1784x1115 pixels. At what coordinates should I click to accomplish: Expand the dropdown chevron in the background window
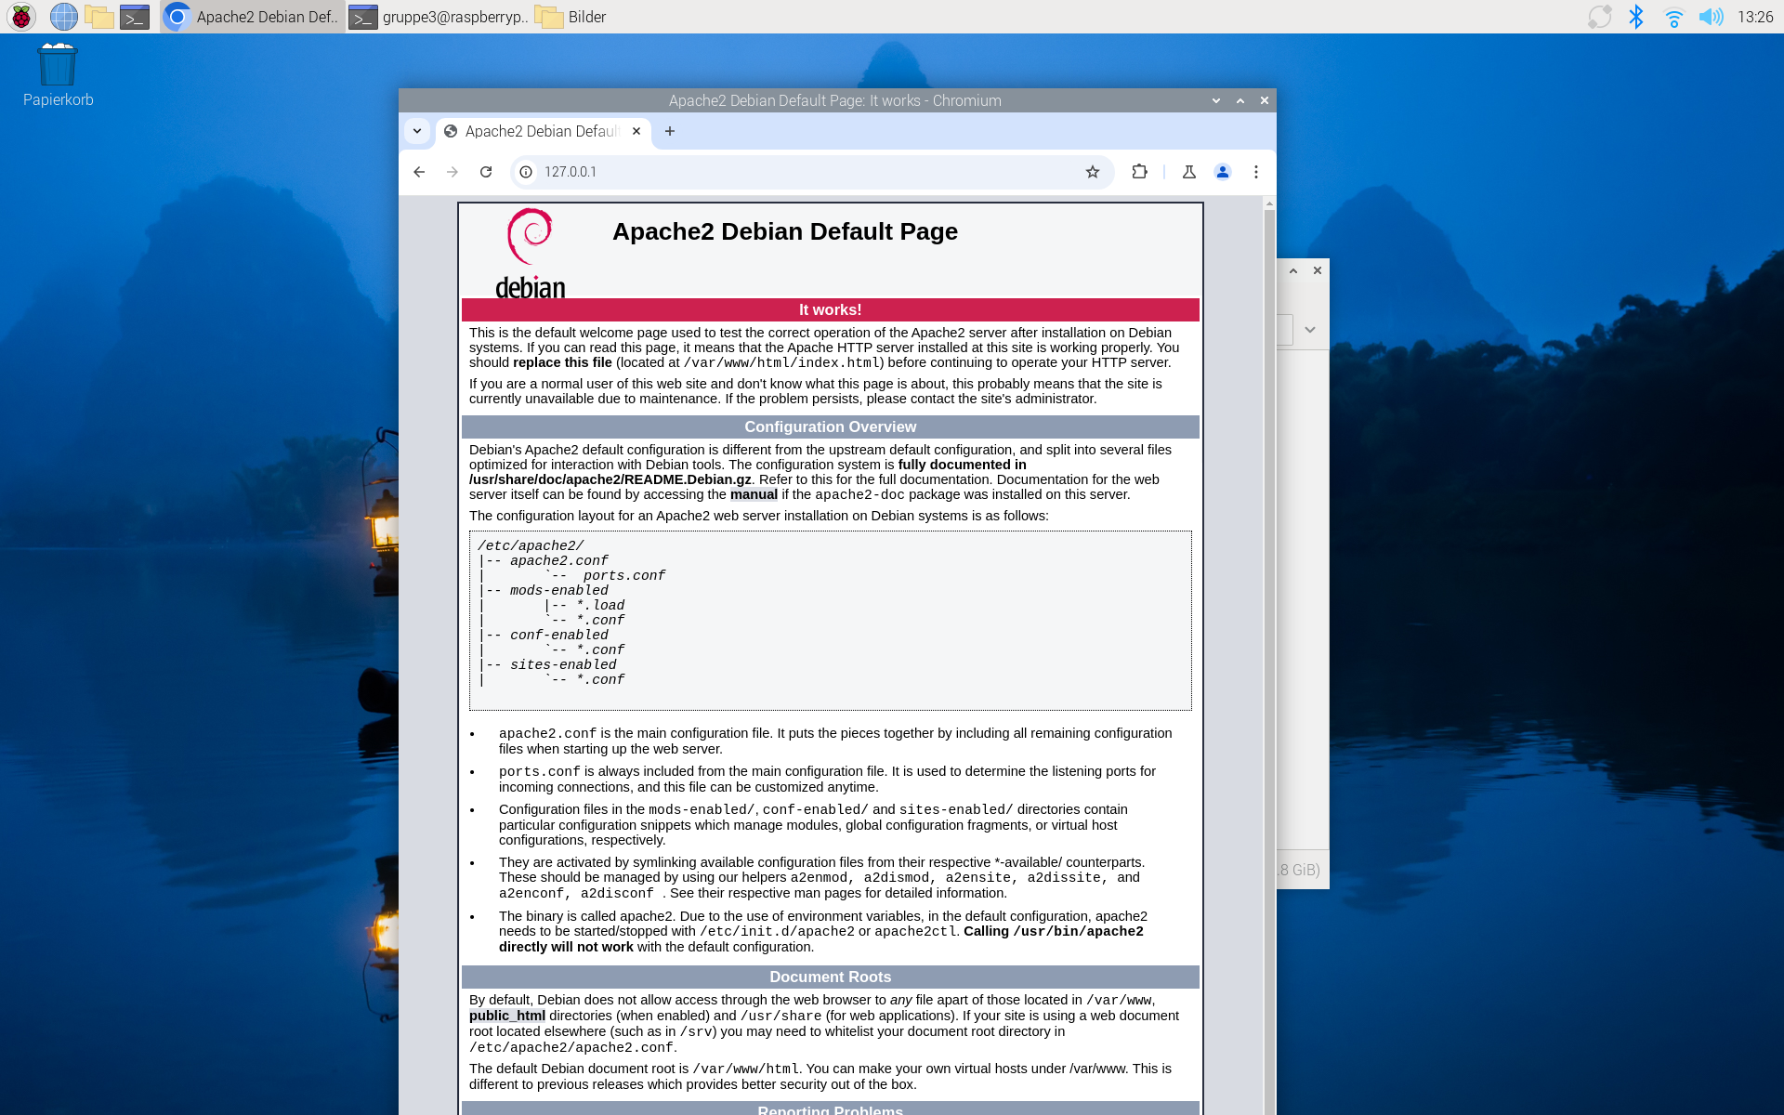[x=1310, y=330]
